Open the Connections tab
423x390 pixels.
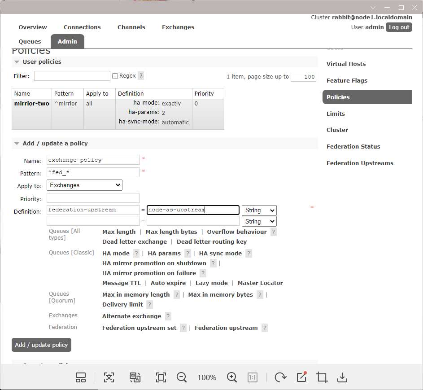(x=82, y=27)
